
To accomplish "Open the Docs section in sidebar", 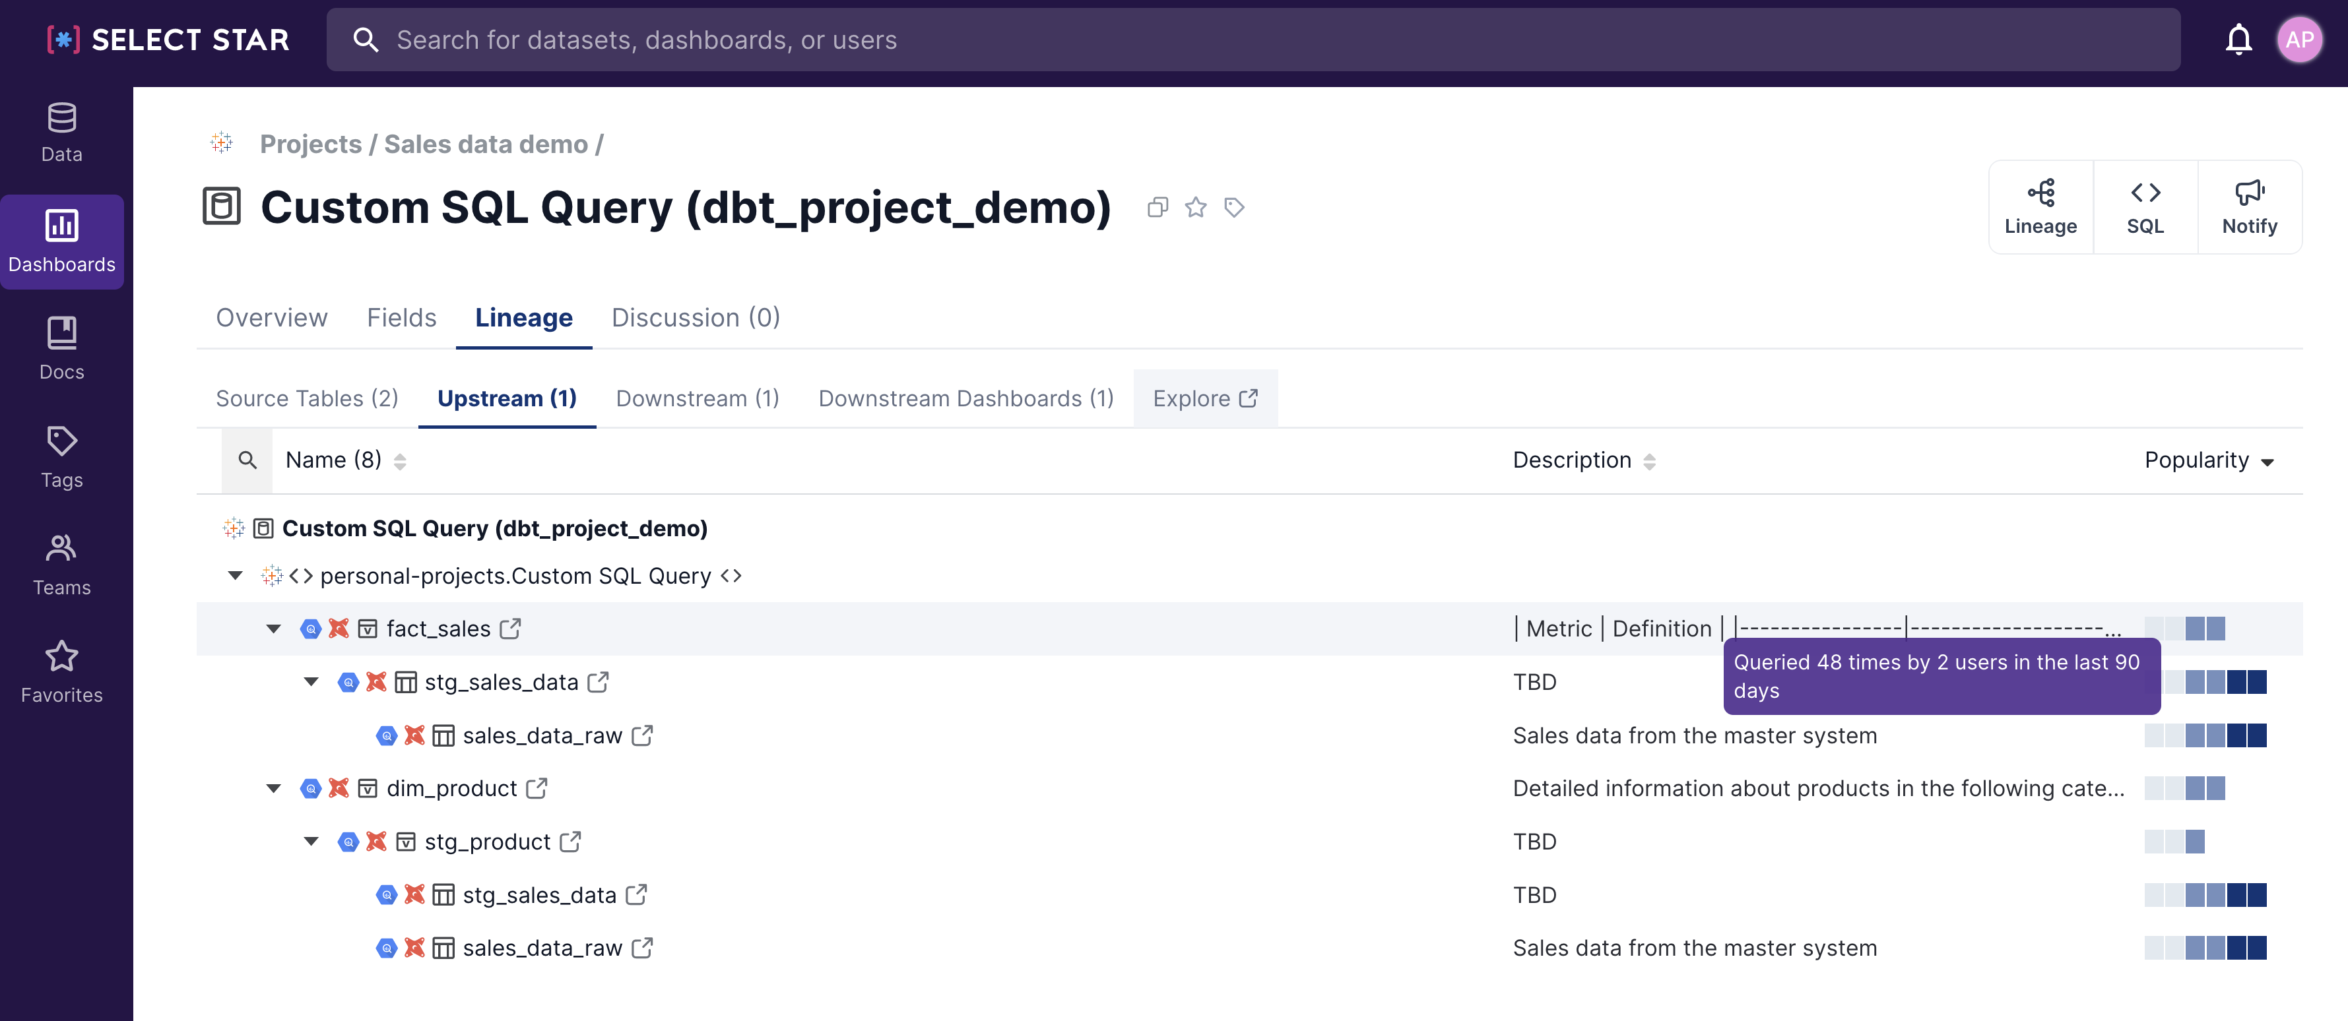I will tap(62, 349).
